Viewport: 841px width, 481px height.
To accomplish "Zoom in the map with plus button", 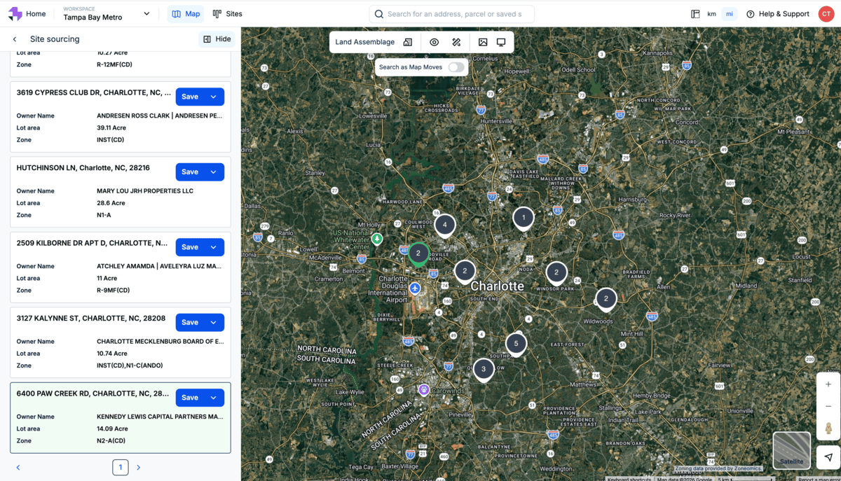I will click(x=828, y=384).
